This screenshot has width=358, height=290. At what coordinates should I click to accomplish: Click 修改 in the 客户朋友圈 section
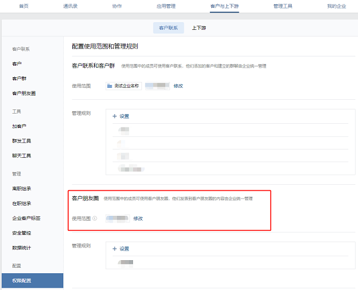click(138, 218)
